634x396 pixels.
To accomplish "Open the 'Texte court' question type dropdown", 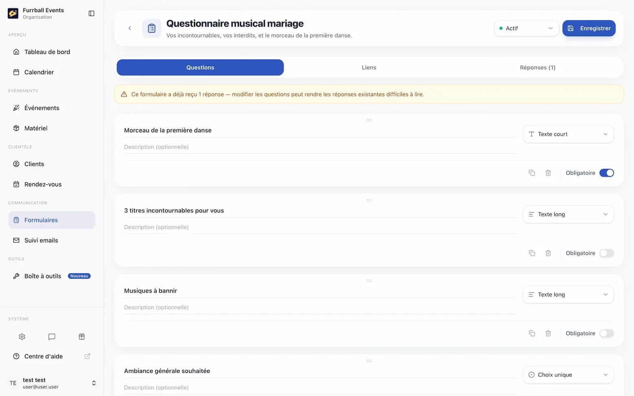I will coord(568,134).
